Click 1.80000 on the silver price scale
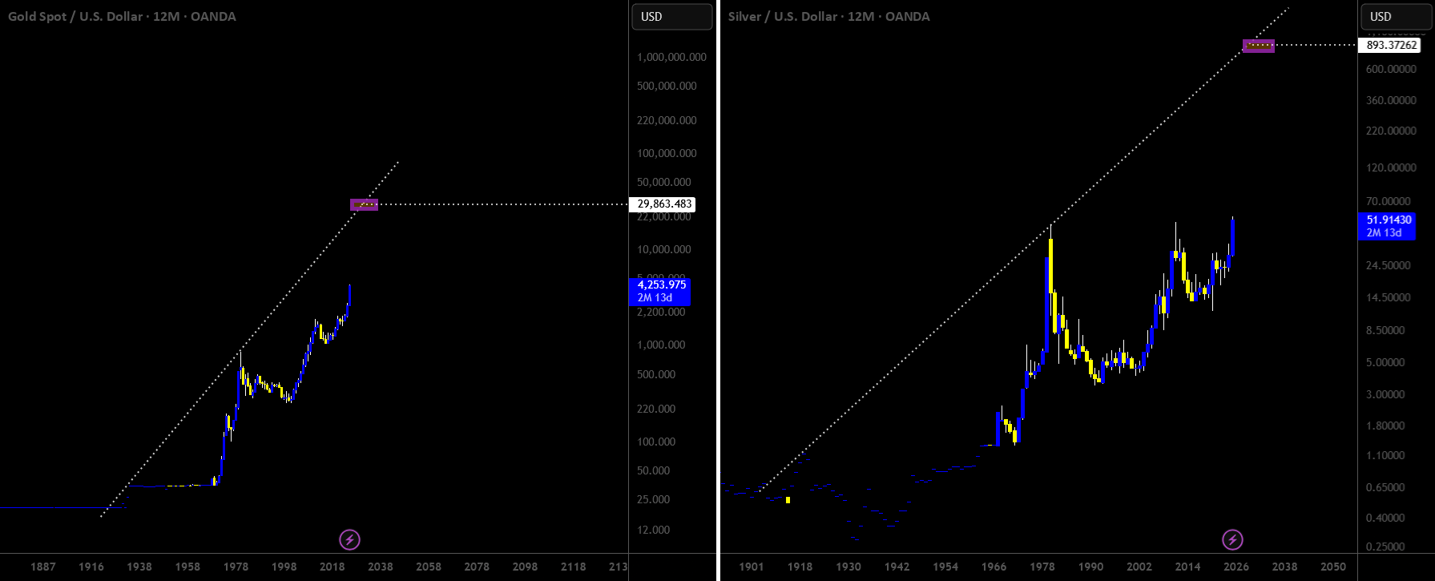Viewport: 1435px width, 581px height. [x=1385, y=426]
